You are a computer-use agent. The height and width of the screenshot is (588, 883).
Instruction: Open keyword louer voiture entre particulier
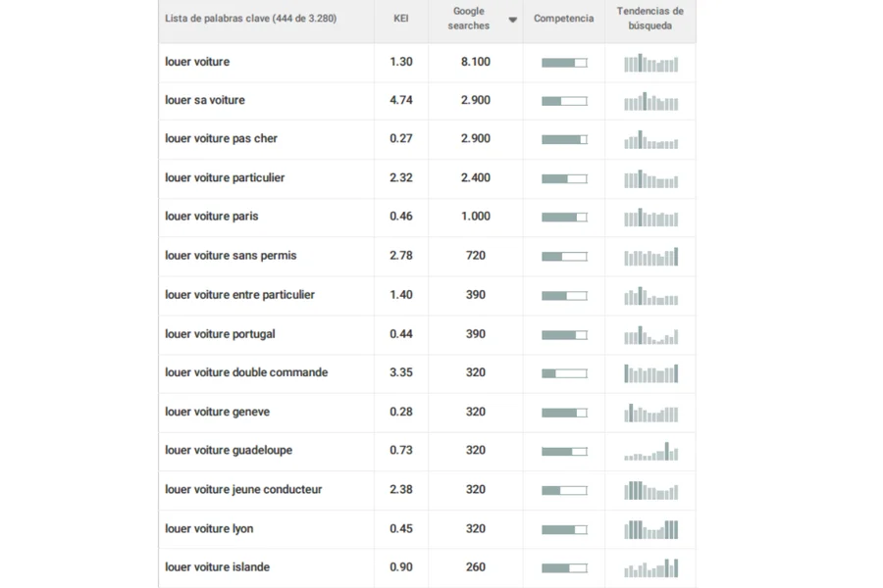tap(239, 295)
